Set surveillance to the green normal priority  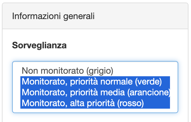tap(95, 82)
